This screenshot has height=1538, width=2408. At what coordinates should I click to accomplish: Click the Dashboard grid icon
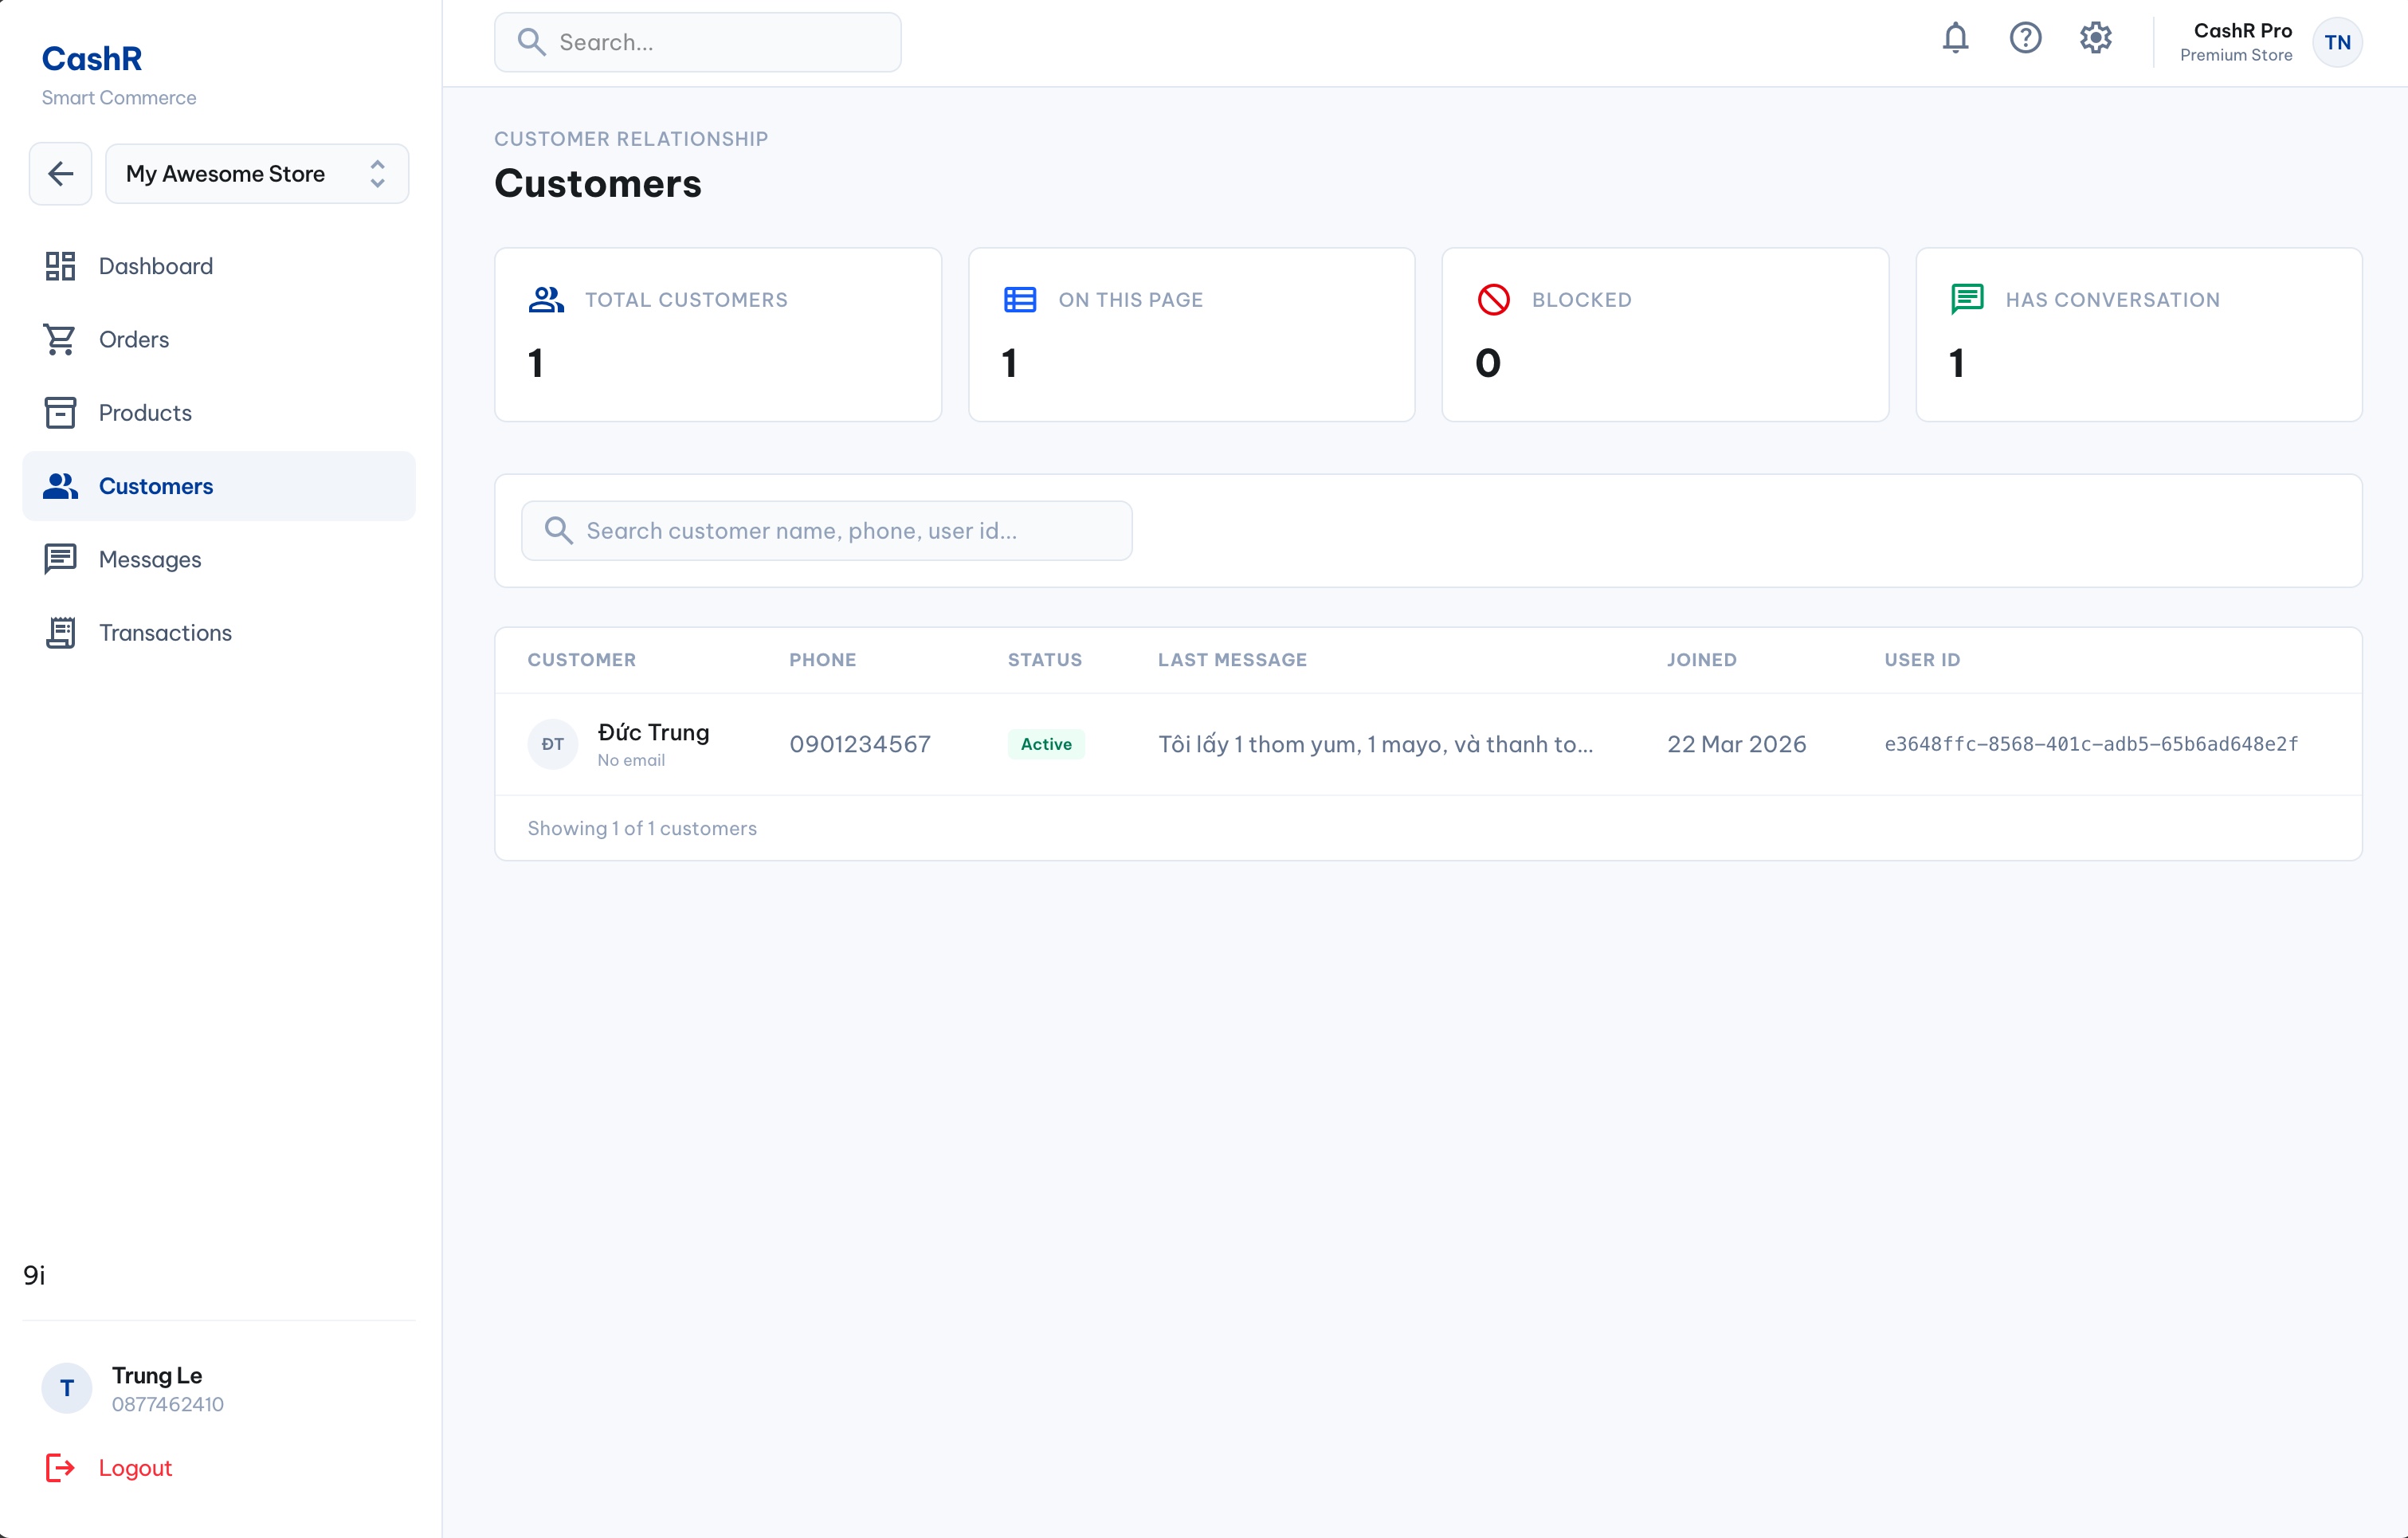pyautogui.click(x=60, y=266)
